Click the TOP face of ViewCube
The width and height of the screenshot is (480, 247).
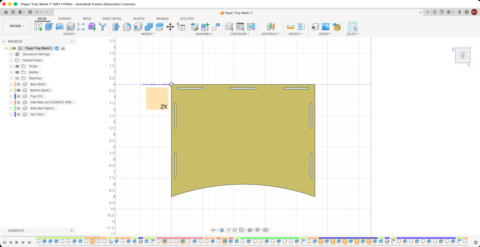click(x=463, y=55)
